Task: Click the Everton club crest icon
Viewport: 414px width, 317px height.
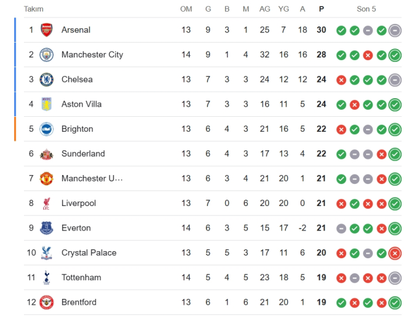Action: point(47,228)
